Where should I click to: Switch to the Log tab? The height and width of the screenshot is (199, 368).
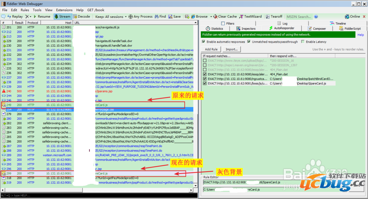pos(282,23)
